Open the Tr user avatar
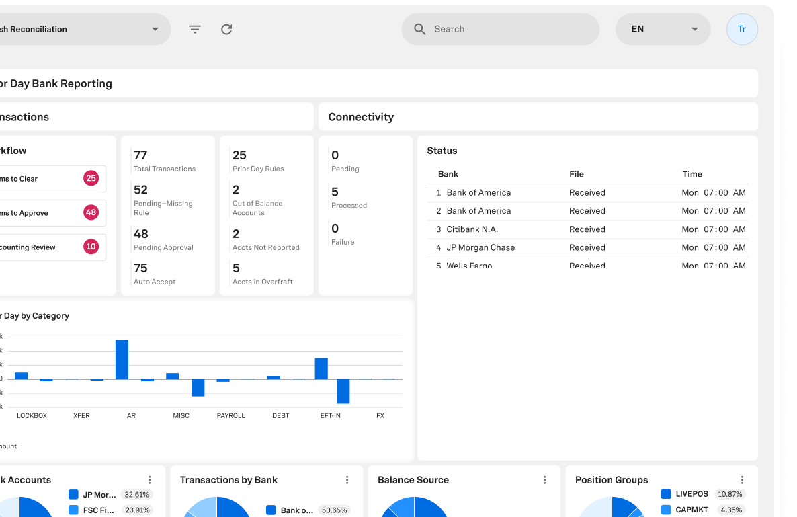The width and height of the screenshot is (797, 517). coord(742,30)
